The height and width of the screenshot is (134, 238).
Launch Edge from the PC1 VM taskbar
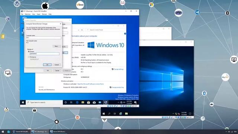click(x=77, y=102)
